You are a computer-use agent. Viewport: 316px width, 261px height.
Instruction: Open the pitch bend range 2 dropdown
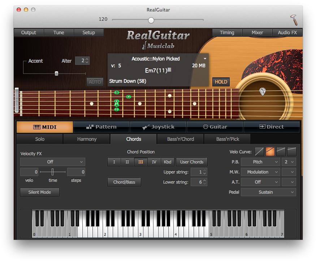coord(289,162)
